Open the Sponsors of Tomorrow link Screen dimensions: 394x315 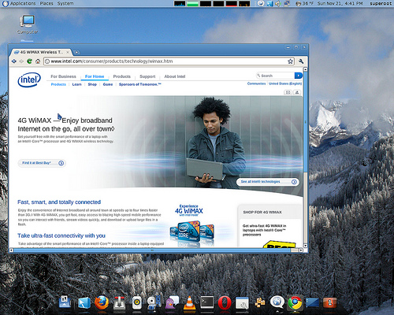(140, 84)
